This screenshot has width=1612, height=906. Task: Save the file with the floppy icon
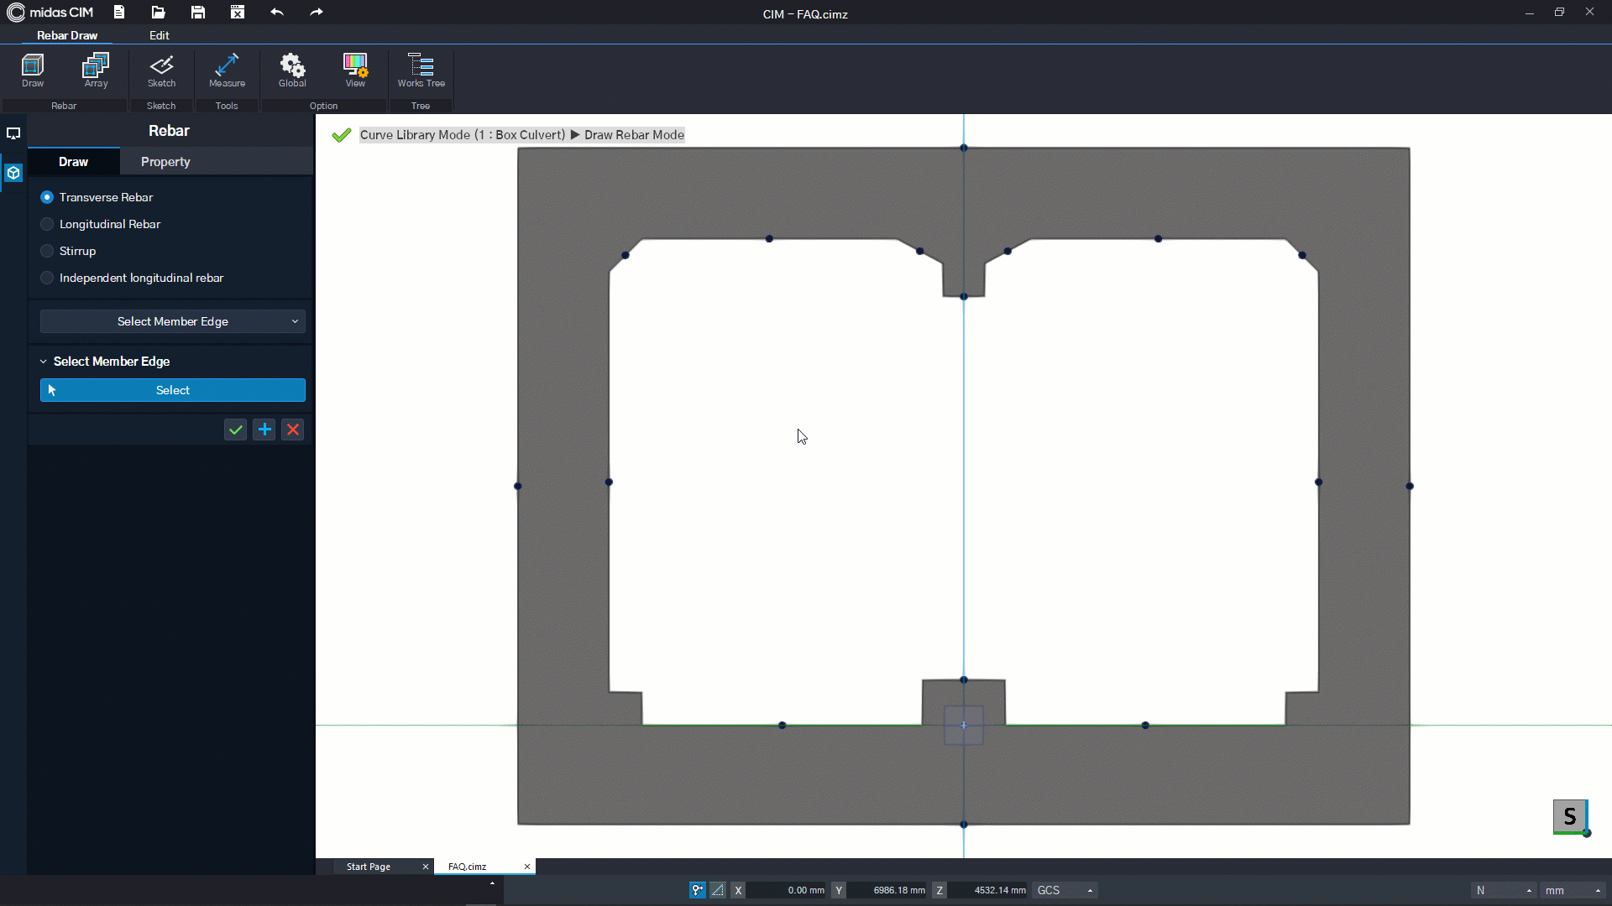[197, 13]
